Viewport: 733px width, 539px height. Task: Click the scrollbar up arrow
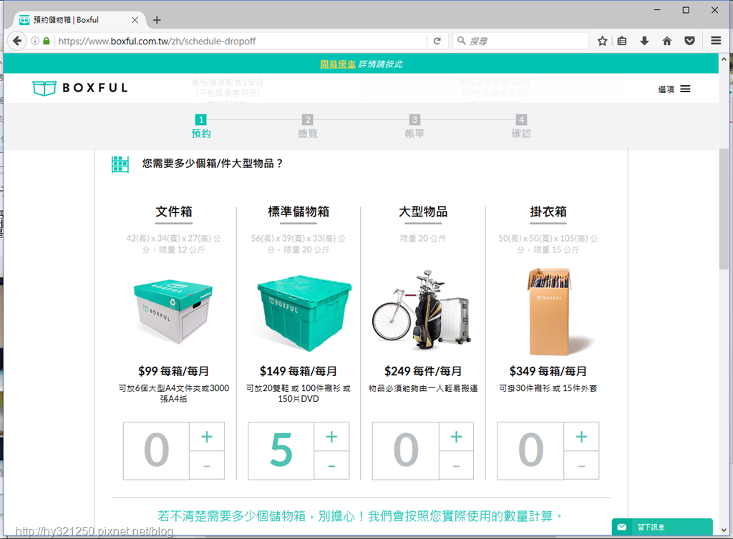pyautogui.click(x=724, y=59)
